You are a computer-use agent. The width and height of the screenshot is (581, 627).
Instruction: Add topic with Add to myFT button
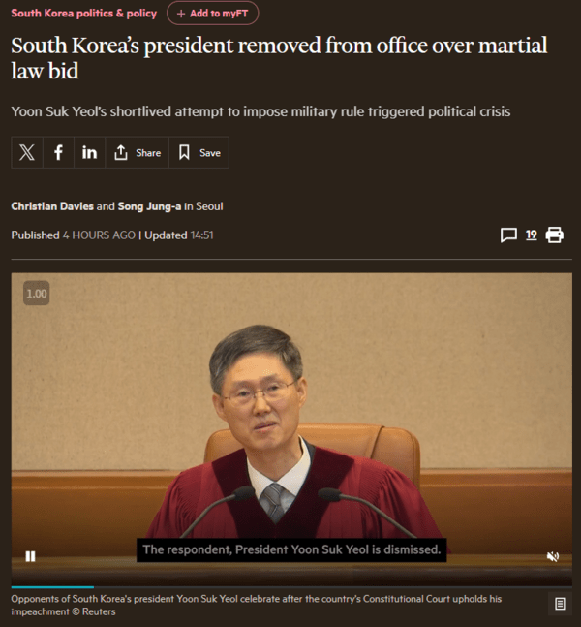coord(213,14)
